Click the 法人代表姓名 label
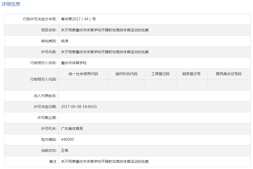253x169 pixels. click(43, 96)
